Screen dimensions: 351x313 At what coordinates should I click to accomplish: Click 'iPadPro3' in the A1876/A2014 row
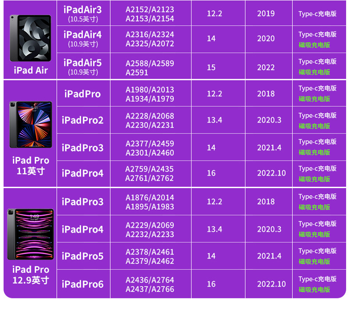click(x=83, y=202)
